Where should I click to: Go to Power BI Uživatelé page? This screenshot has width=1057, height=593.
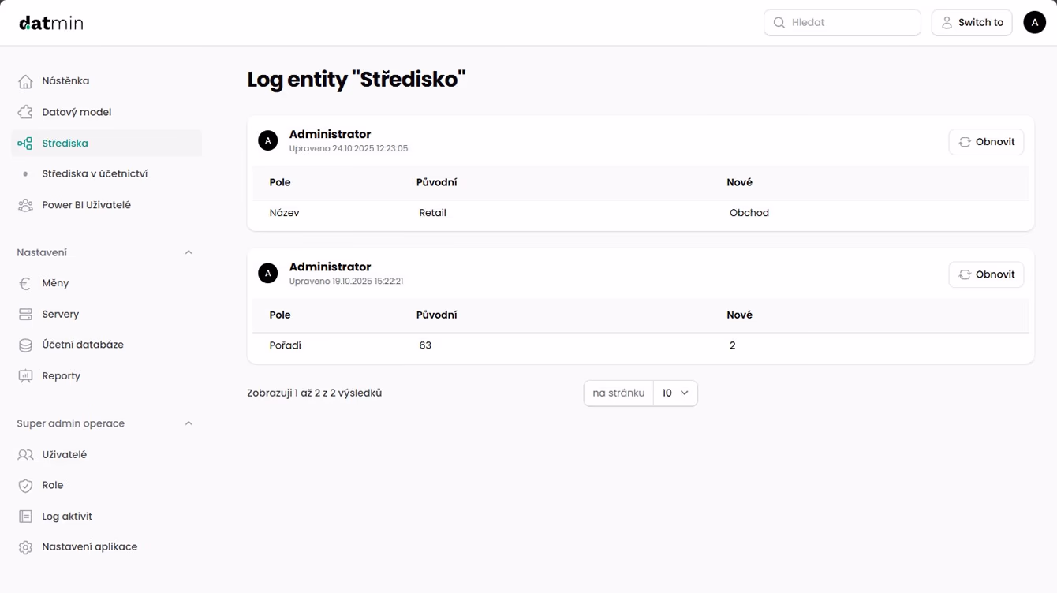(x=86, y=205)
